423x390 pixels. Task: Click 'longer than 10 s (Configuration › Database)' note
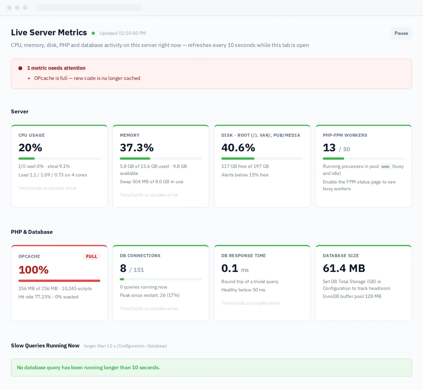pyautogui.click(x=125, y=346)
